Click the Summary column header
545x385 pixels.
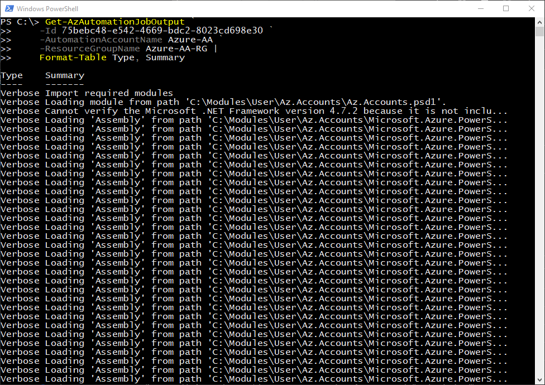click(x=65, y=75)
